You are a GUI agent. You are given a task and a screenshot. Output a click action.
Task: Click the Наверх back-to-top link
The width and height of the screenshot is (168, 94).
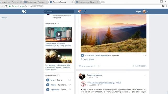click(4, 17)
